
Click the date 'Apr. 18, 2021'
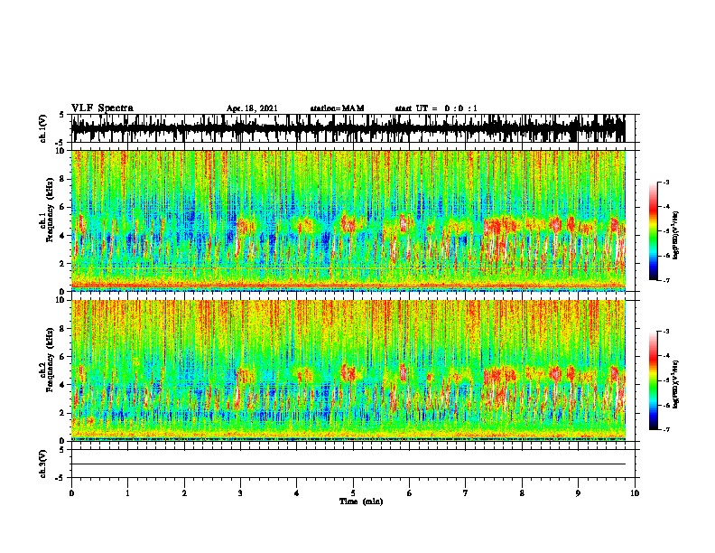252,108
